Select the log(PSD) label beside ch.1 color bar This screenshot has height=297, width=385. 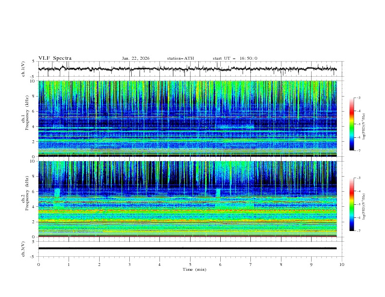tap(364, 127)
